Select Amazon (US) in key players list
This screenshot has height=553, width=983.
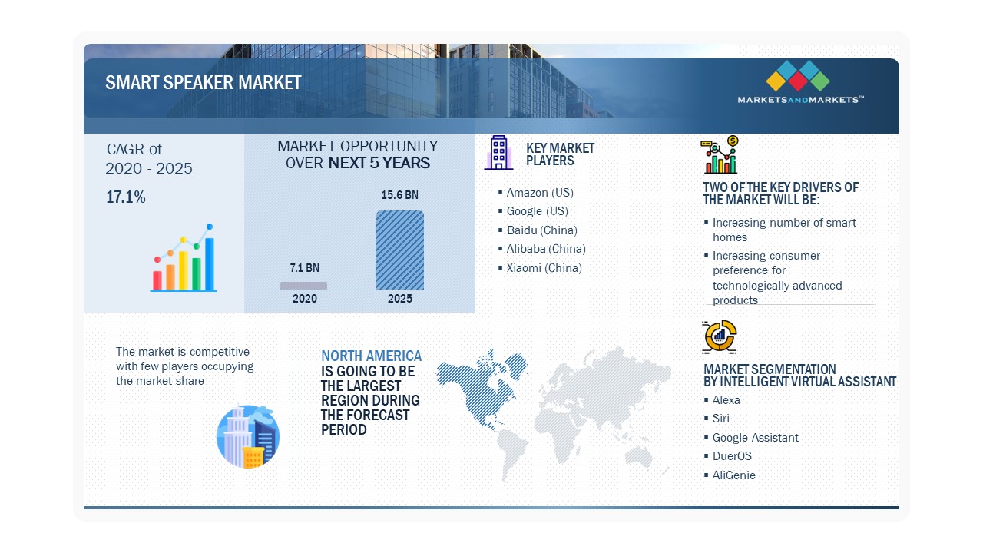(539, 193)
